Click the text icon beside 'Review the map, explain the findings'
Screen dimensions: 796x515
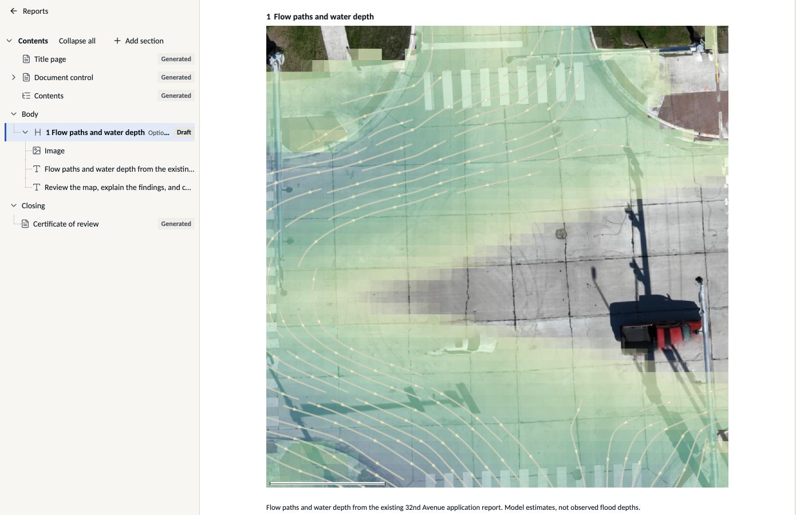[37, 187]
